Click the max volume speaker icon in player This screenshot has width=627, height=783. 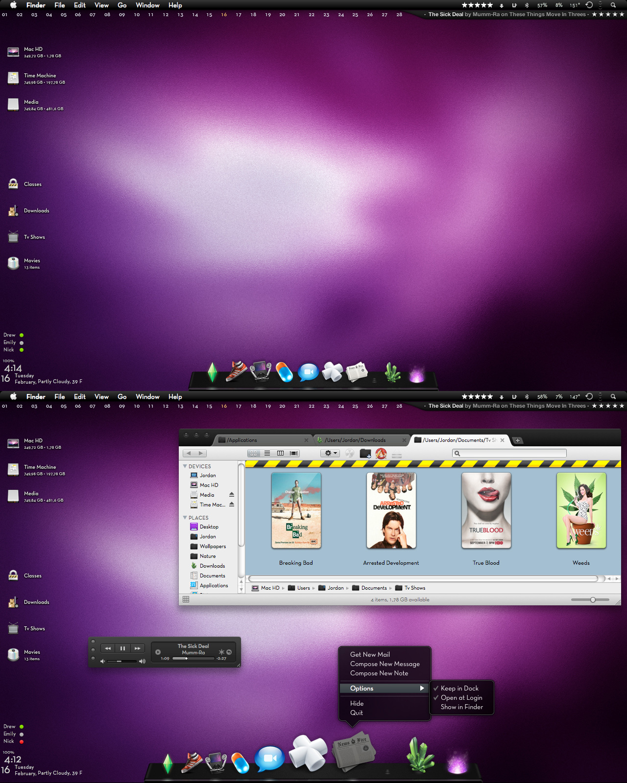coord(142,661)
